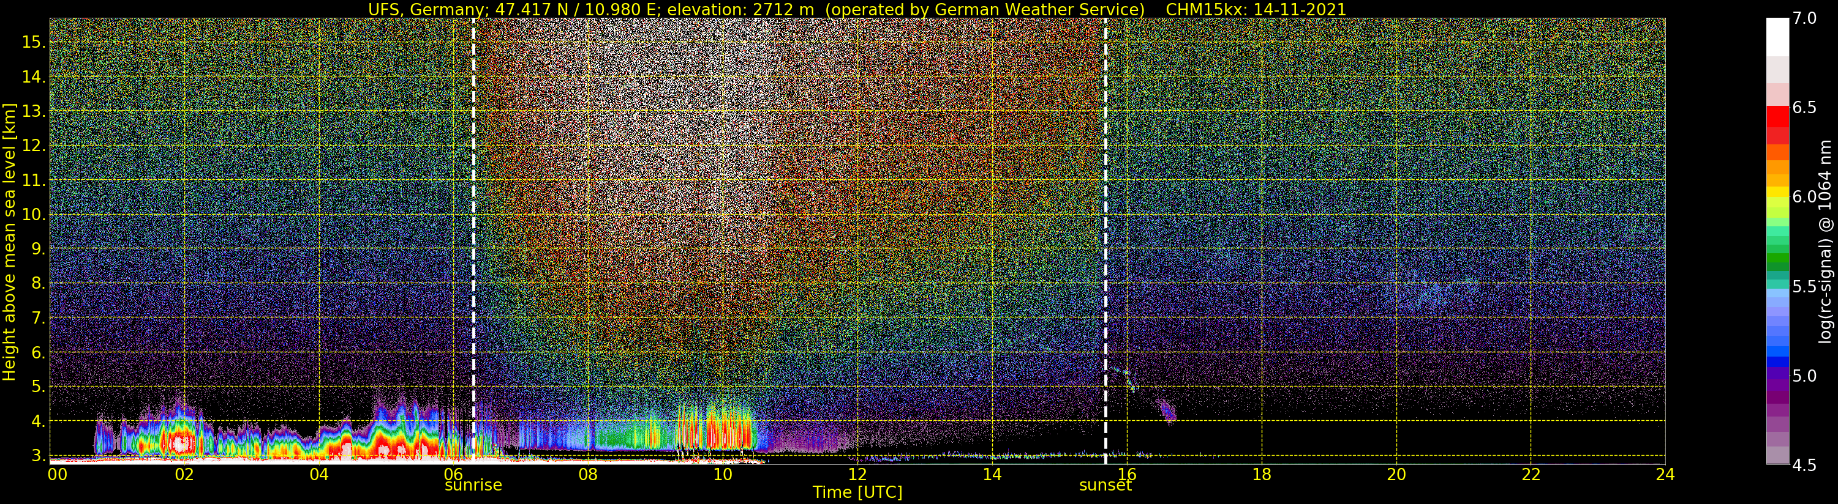Click the "4.5" colorbar tick label
The width and height of the screenshot is (1838, 504).
1805,465
